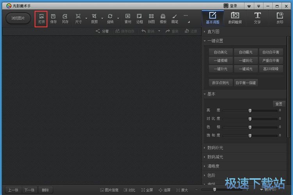Open an image with the 打开 tool
This screenshot has height=195, width=293.
pyautogui.click(x=41, y=19)
